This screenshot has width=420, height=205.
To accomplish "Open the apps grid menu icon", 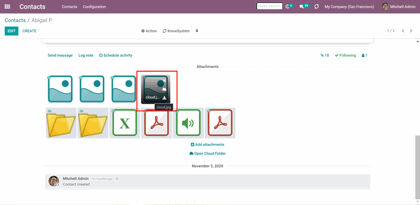I will [7, 7].
